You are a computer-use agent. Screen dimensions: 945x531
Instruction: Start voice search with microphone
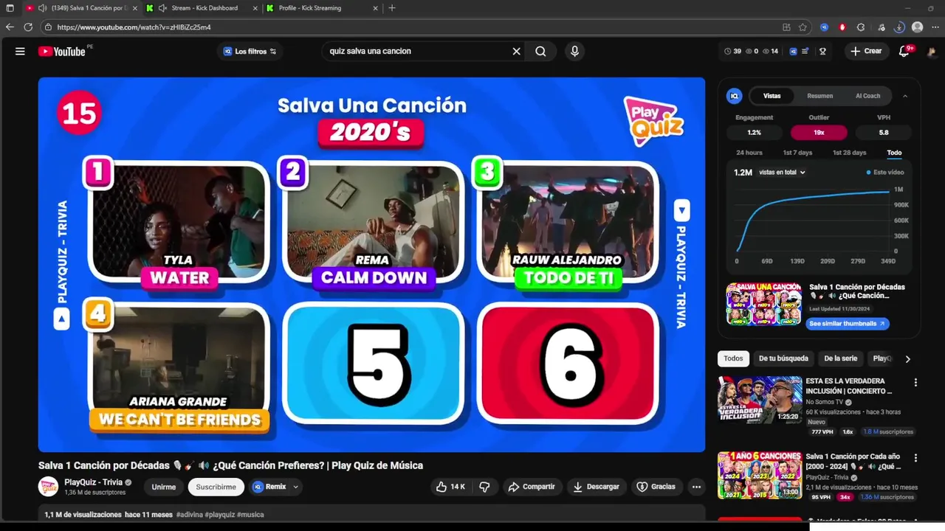[574, 52]
